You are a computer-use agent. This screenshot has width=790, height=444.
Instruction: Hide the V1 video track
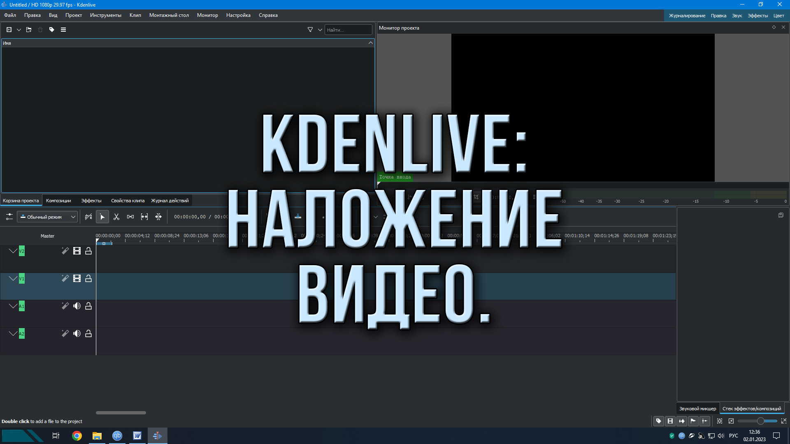point(77,278)
